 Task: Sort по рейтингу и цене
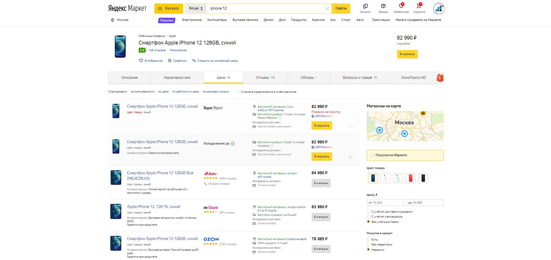[x=185, y=92]
